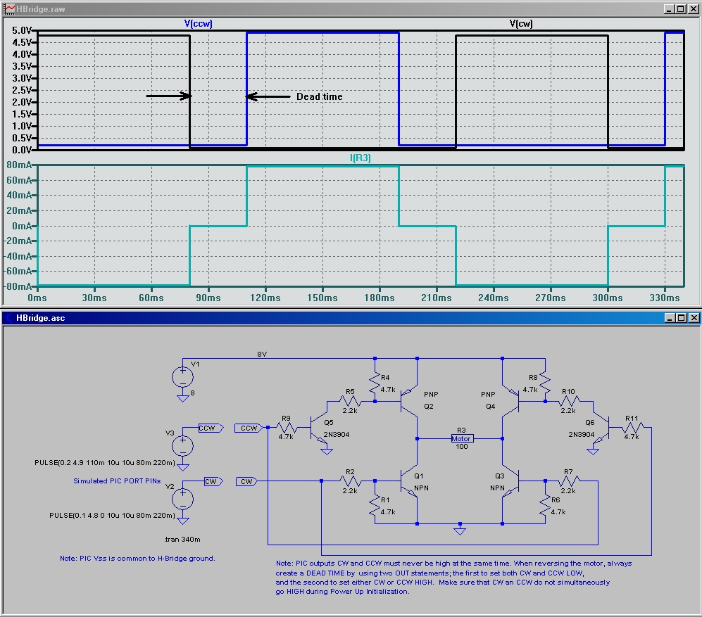Image resolution: width=702 pixels, height=617 pixels.
Task: Select resistor R9 symbol
Action: [x=287, y=428]
